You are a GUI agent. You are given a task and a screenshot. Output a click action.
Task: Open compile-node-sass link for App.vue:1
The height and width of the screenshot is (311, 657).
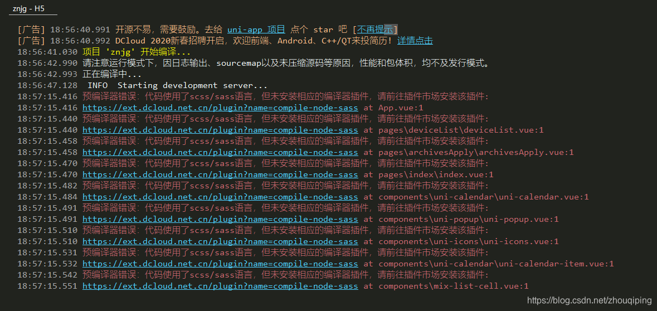pos(220,108)
